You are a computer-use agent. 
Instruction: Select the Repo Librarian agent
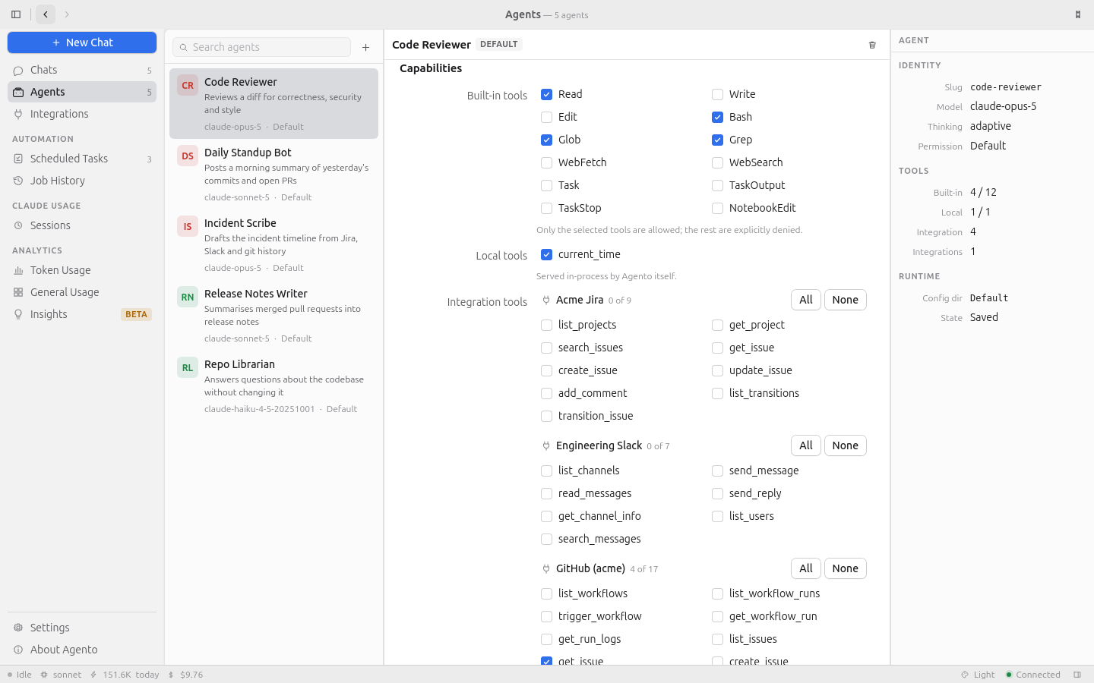(x=273, y=386)
